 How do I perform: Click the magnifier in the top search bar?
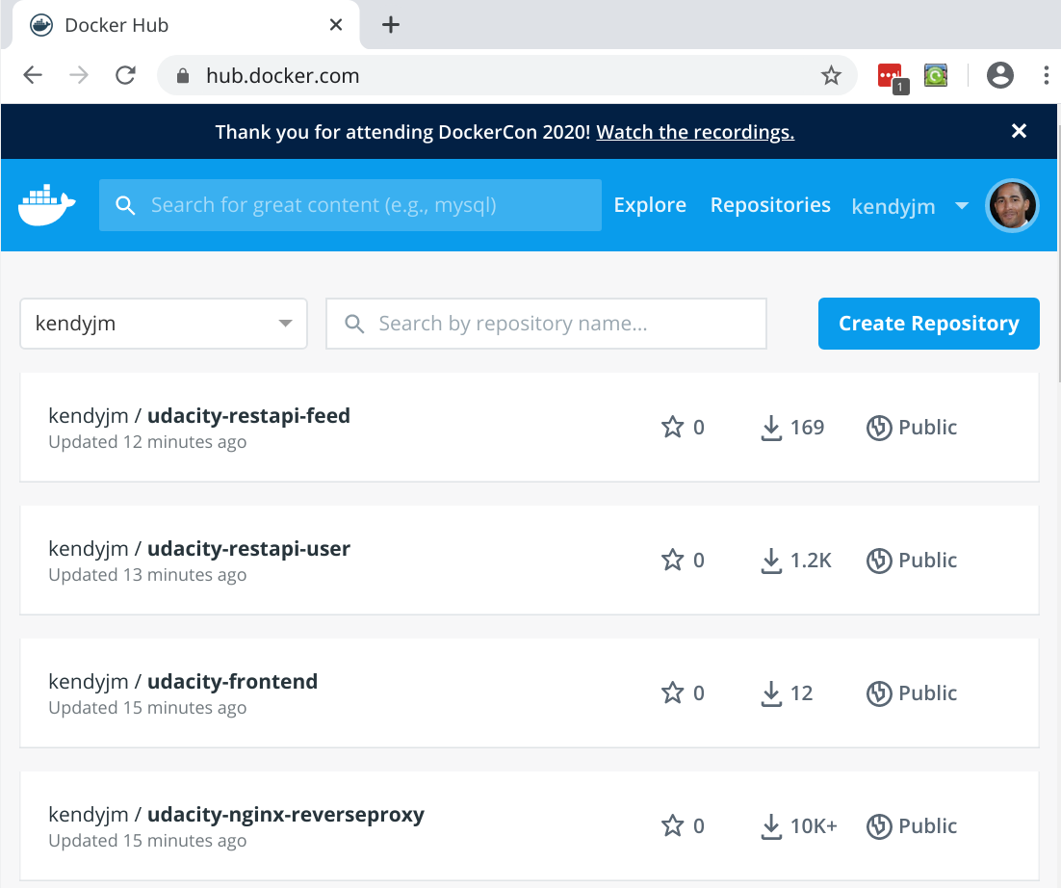point(125,205)
